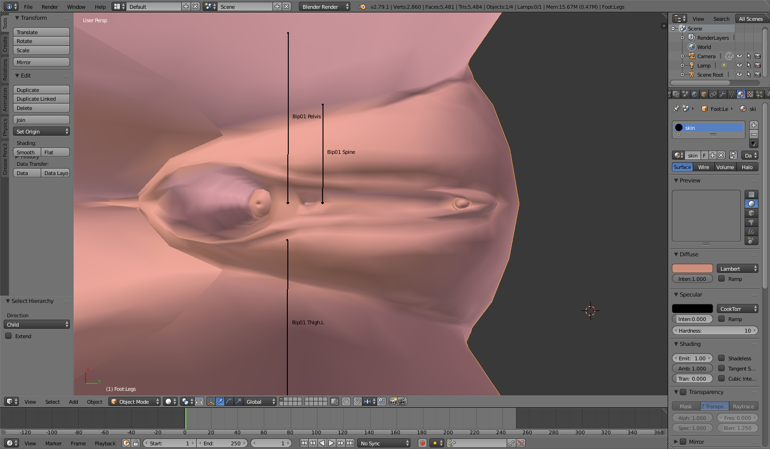Add a new material slot
This screenshot has height=449, width=770.
754,125
